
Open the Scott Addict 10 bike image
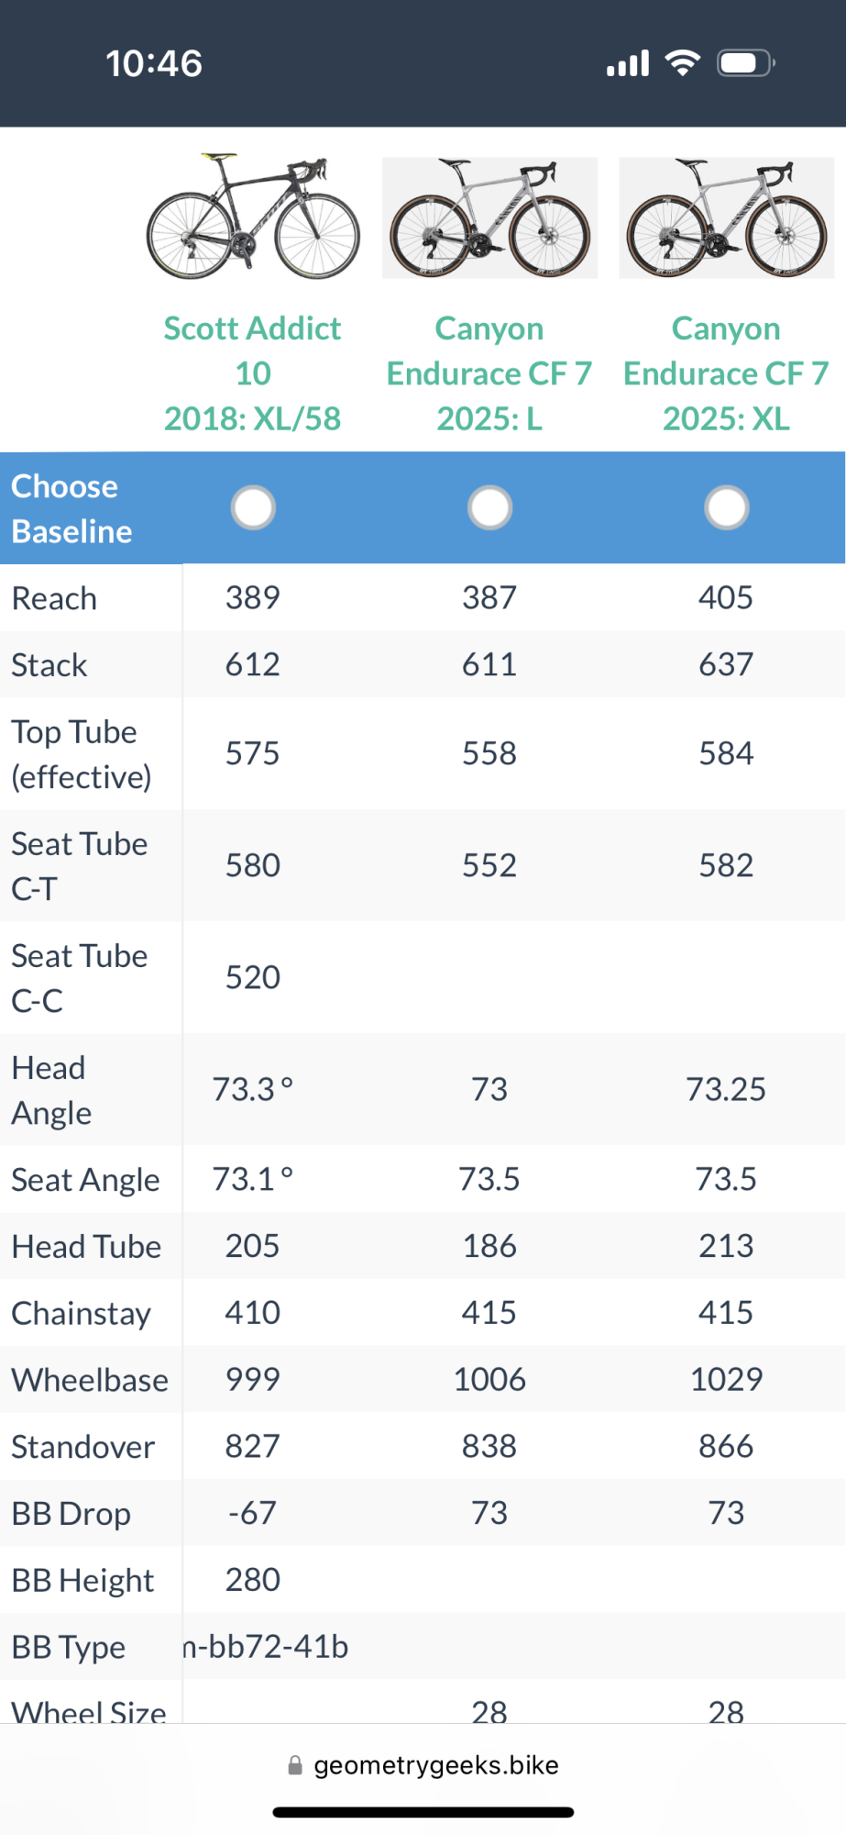(x=253, y=217)
